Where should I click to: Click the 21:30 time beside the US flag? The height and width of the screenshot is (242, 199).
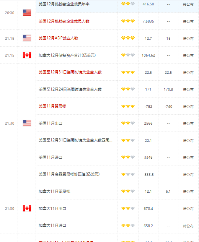10,123
